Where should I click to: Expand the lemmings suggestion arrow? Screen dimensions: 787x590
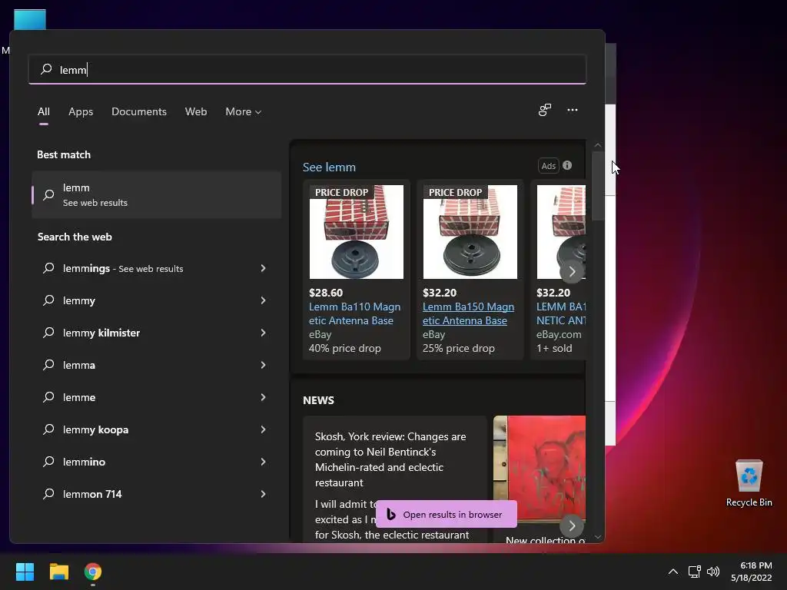(263, 268)
